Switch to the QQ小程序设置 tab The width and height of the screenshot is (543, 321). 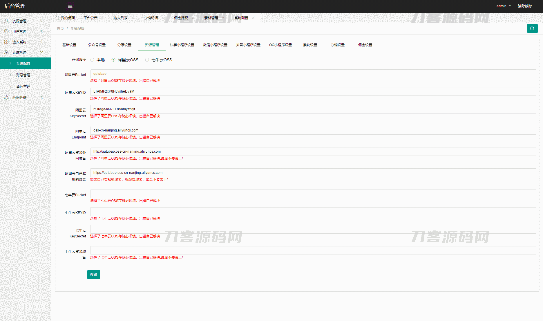[280, 45]
